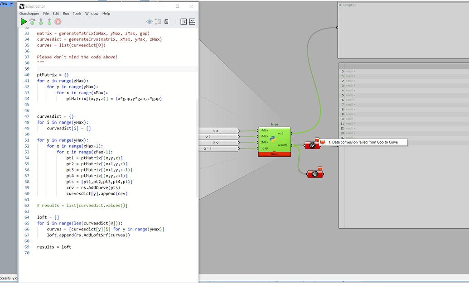
Task: Toggle the left panel collapse icon in the toolbar
Action: point(183,21)
